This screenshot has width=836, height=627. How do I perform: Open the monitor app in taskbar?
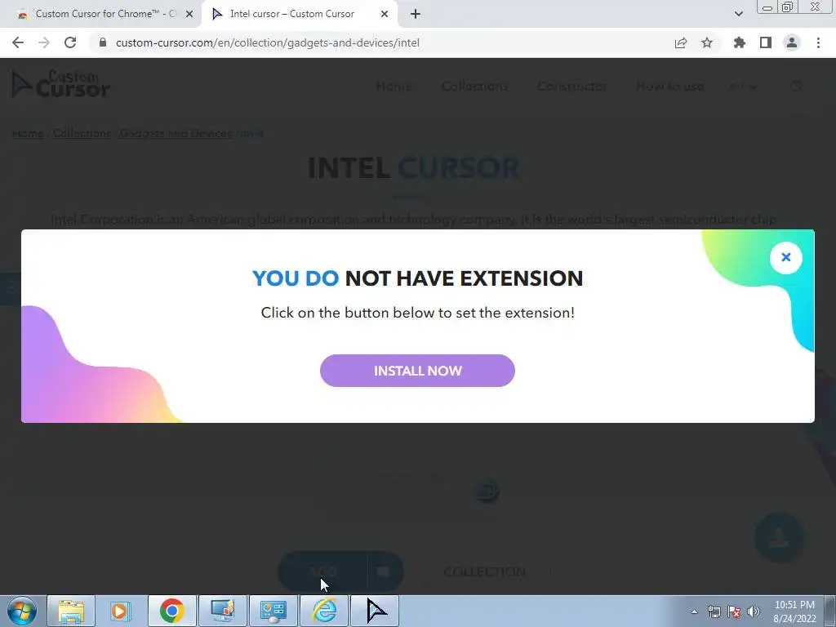pos(223,611)
